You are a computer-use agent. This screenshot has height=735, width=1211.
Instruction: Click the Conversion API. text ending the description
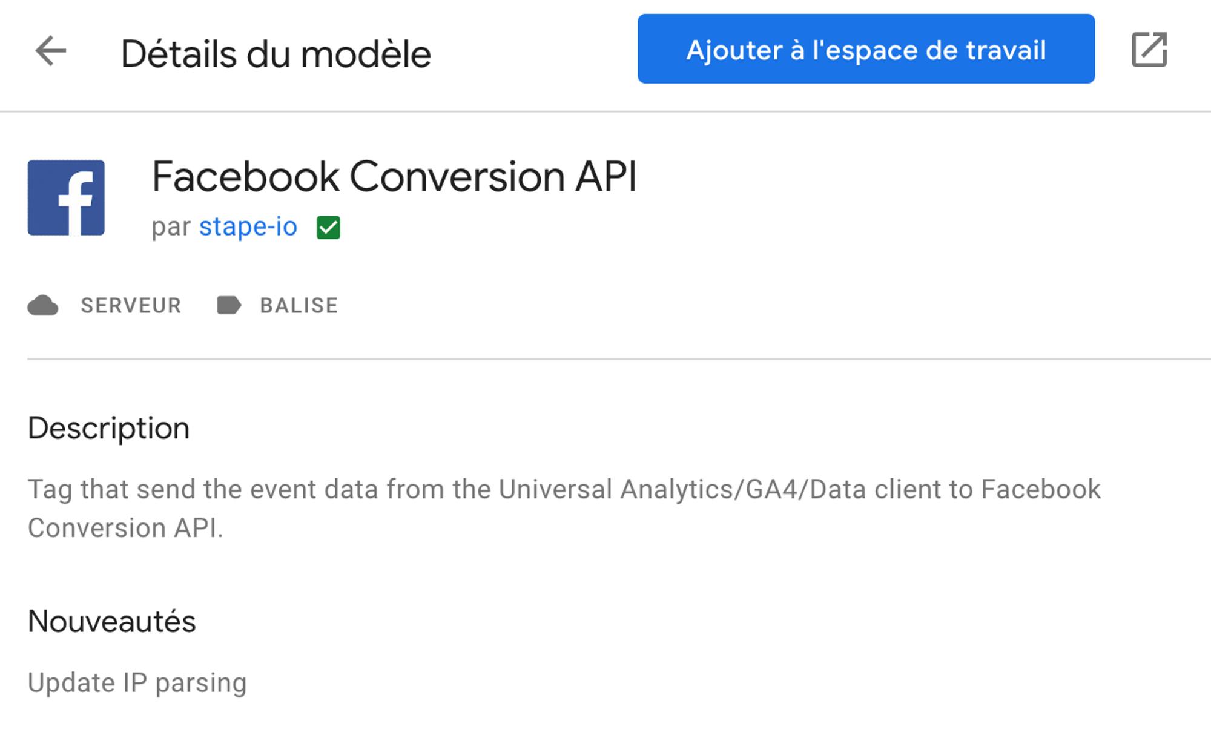[126, 528]
